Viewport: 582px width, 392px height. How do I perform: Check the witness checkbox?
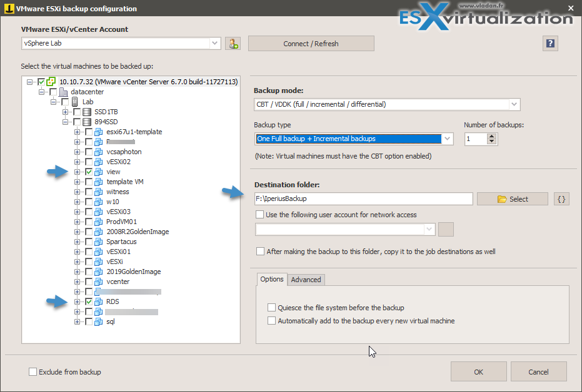pyautogui.click(x=89, y=192)
